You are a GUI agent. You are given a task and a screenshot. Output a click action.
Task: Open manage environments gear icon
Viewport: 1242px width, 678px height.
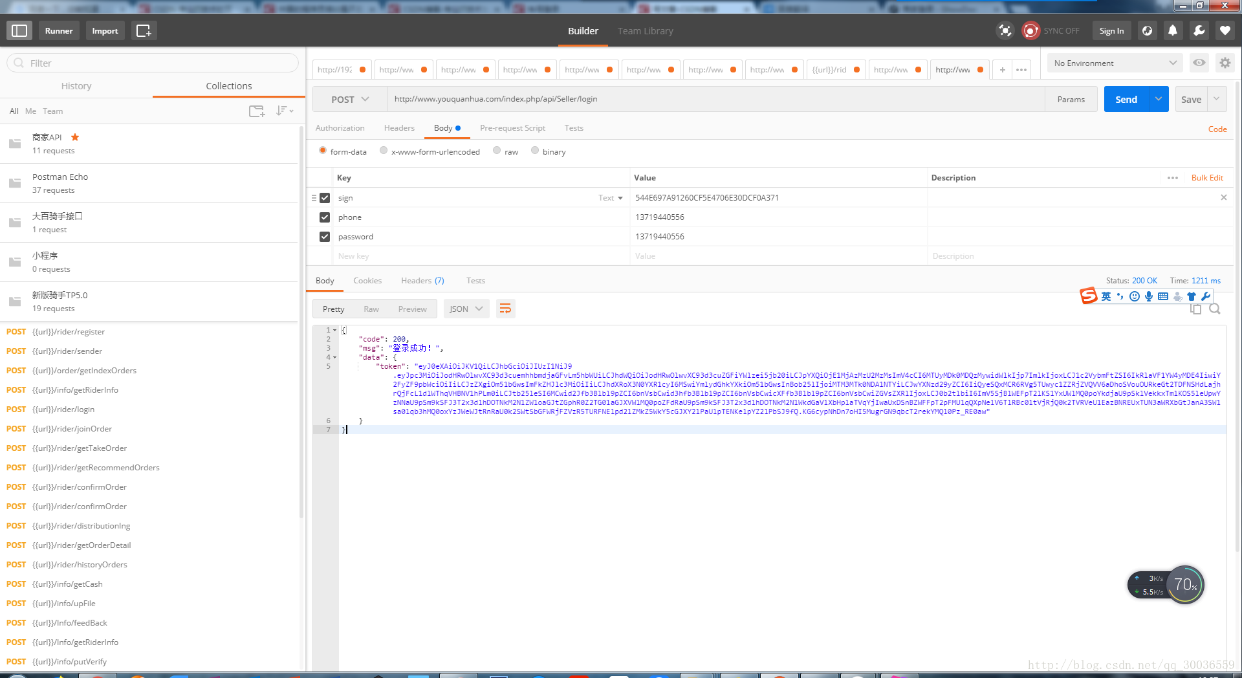1225,63
